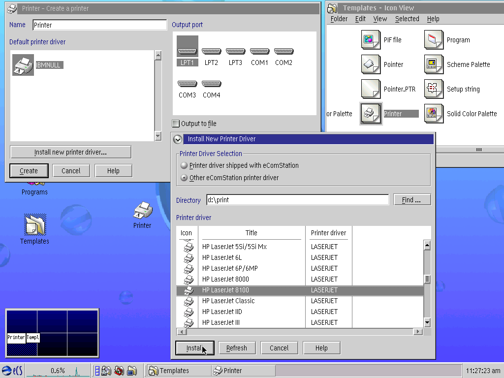
Task: Select the COM2 output port
Action: pos(283,51)
